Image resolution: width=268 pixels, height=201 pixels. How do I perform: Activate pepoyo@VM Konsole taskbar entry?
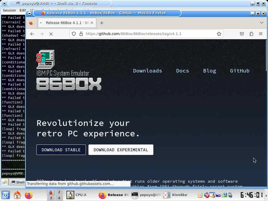pos(146,195)
